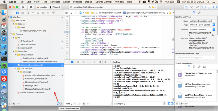Toggle Show only recent files filter
The width and height of the screenshot is (218, 111).
pos(58,104)
